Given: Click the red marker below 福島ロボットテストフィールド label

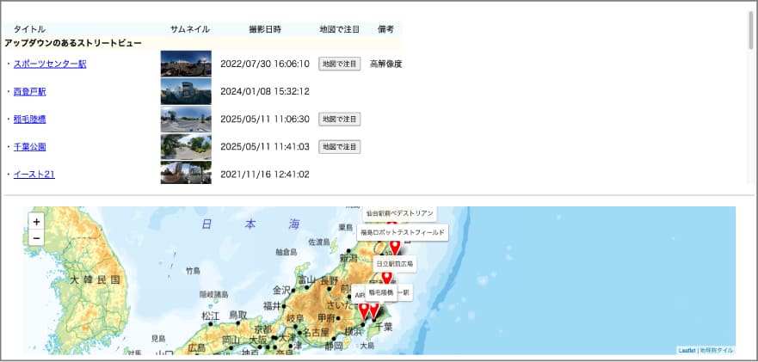Looking at the screenshot, I should coord(395,248).
